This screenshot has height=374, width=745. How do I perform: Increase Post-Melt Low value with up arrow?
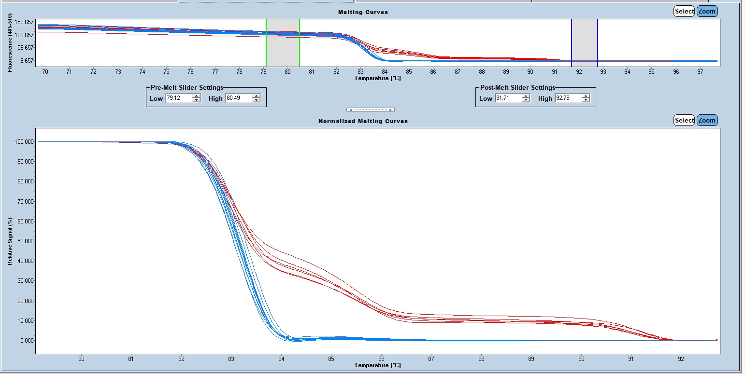click(x=526, y=96)
